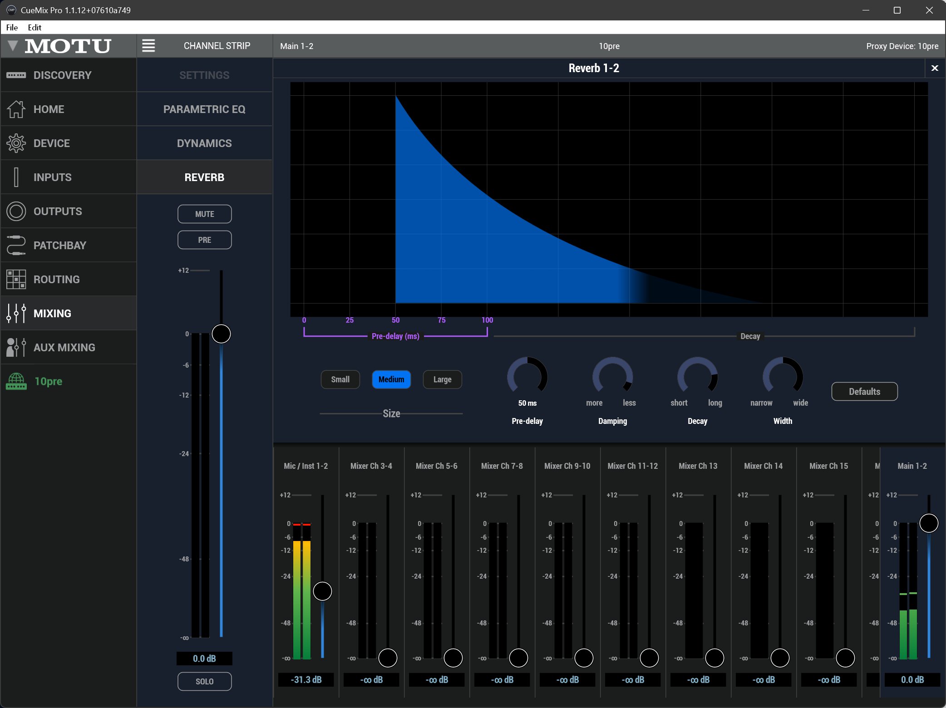Click the Mixing faders icon

16,313
